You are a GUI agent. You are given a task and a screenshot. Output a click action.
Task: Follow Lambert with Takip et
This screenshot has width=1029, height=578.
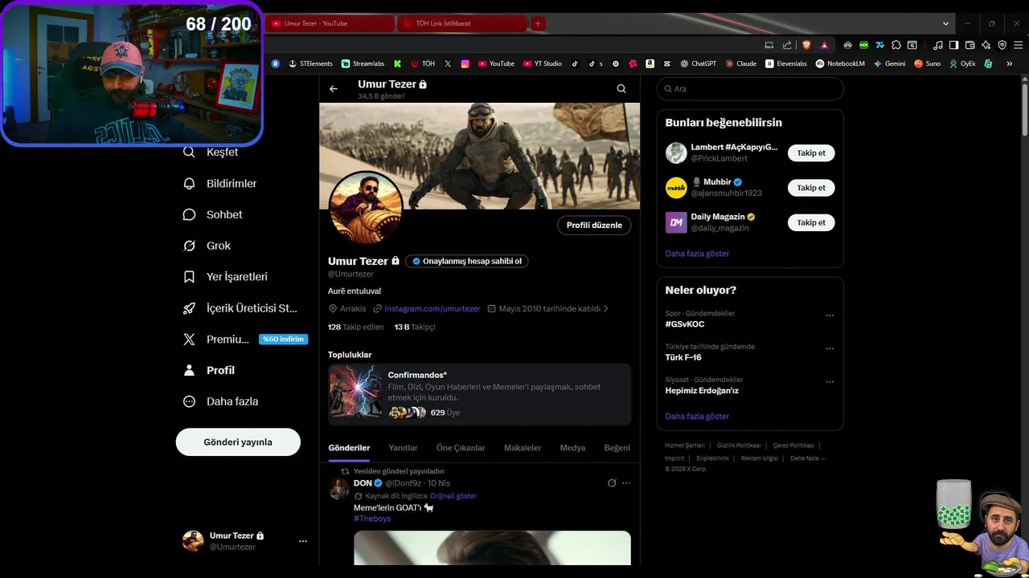pyautogui.click(x=811, y=153)
